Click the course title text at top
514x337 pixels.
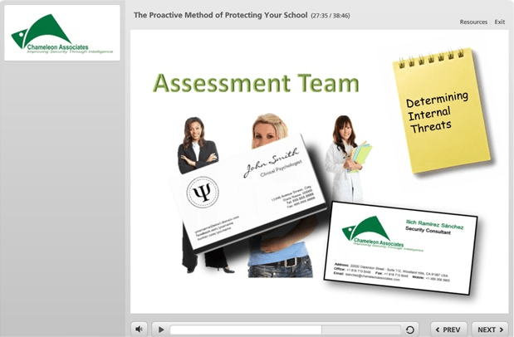coord(220,15)
